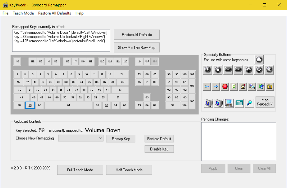Click the Previous Track specialty button
This screenshot has height=188, width=287.
coord(228,70)
